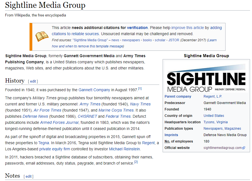Screen dimensions: 252x181
Task: Click 'Gannett Government Media' predecessor value
Action: click(225, 103)
